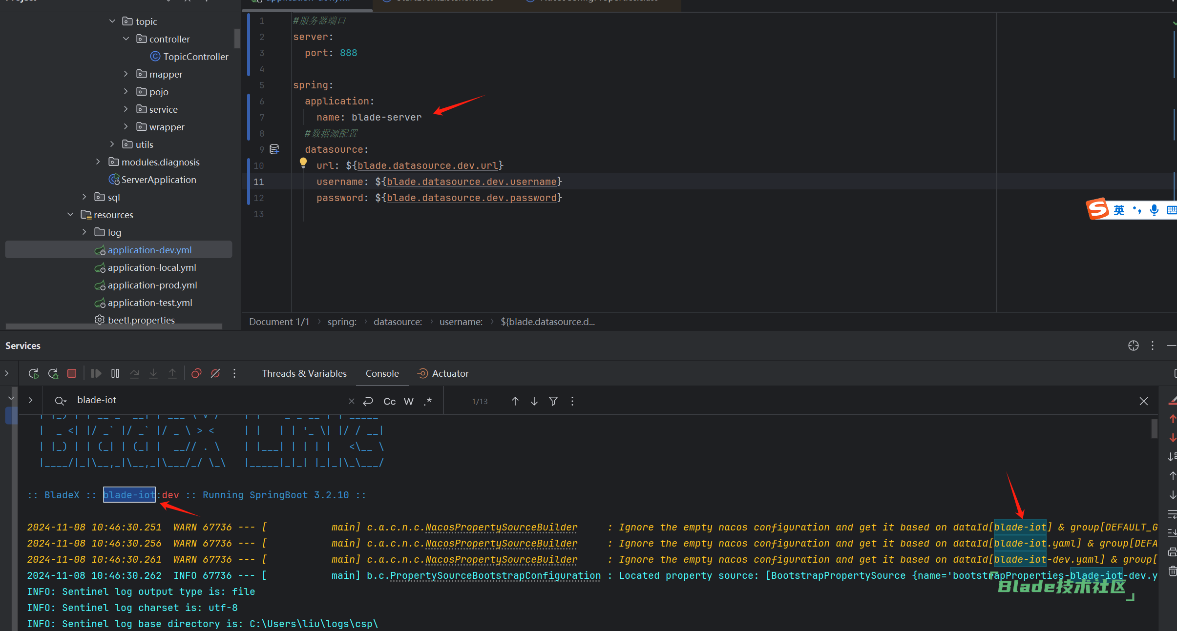Click the intention lightbulb on line 10
Viewport: 1177px width, 631px height.
(x=303, y=163)
